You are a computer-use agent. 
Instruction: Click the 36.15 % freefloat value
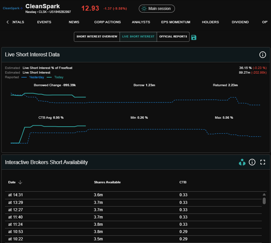245,68
